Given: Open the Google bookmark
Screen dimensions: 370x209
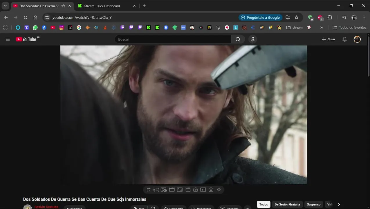Looking at the screenshot, I should click(79, 28).
